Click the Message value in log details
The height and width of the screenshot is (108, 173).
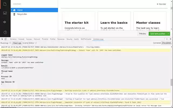coord(22,62)
